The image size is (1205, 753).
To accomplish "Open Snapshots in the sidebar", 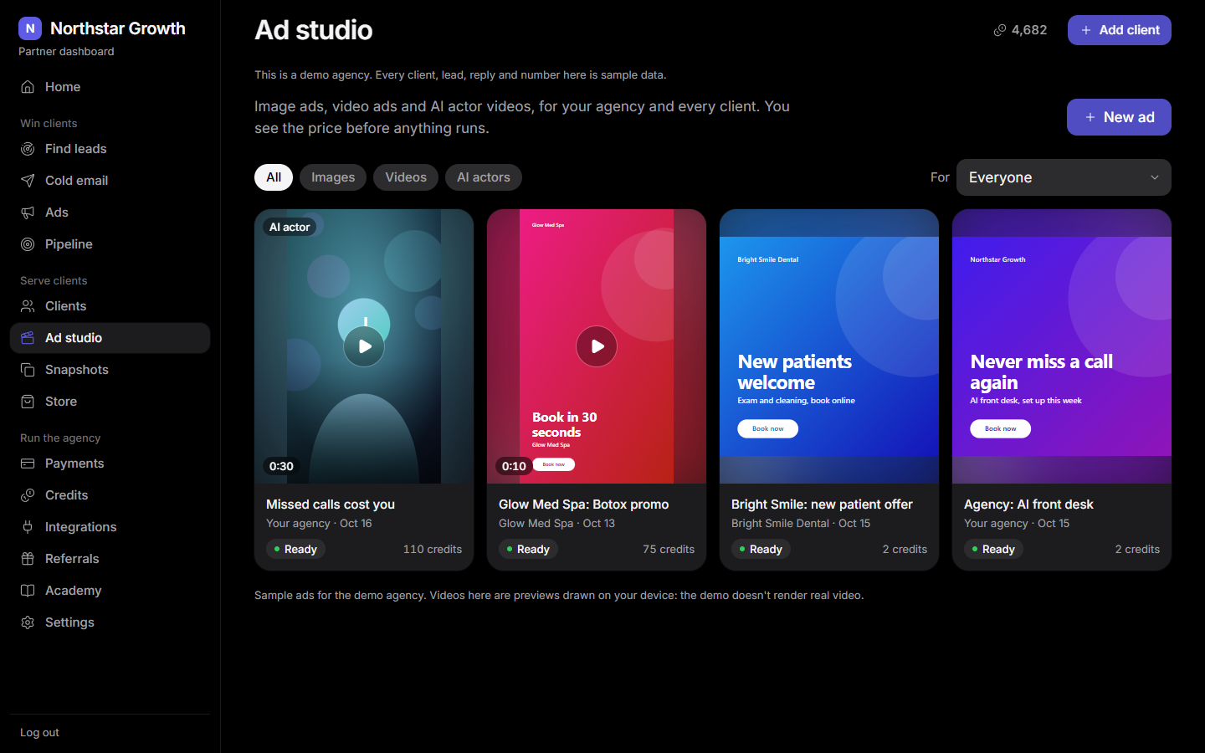I will (110, 370).
